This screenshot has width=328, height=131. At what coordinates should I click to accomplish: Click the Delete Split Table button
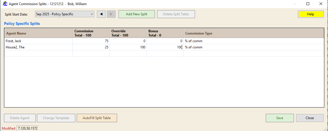(176, 14)
